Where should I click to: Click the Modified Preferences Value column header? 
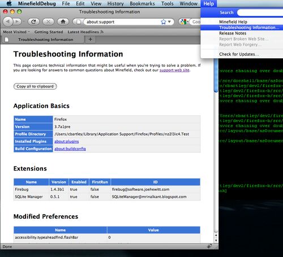(x=153, y=230)
